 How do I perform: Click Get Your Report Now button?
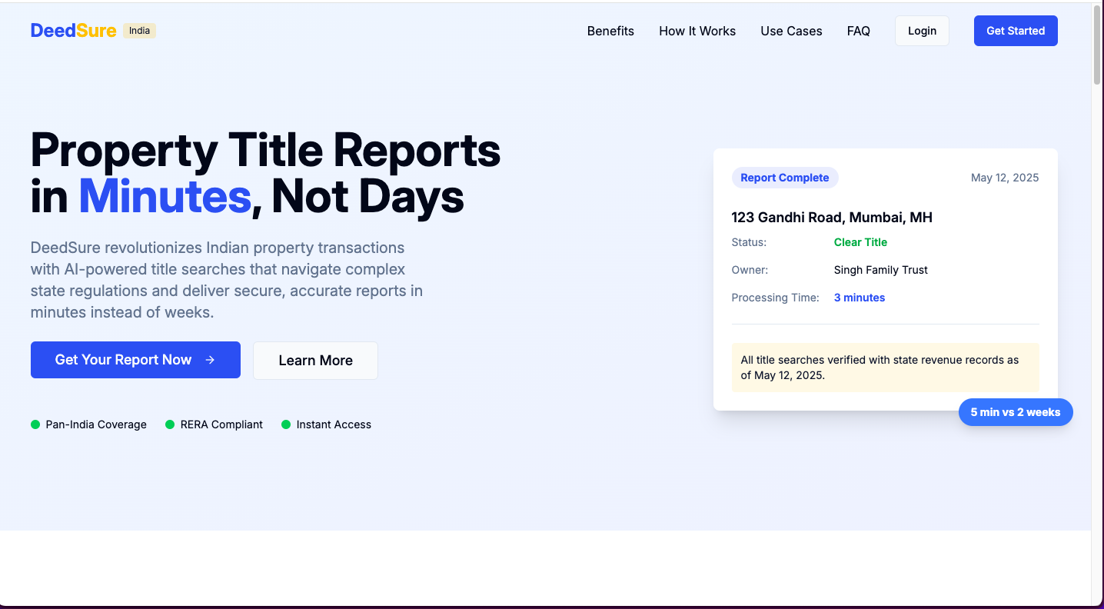[x=135, y=360]
